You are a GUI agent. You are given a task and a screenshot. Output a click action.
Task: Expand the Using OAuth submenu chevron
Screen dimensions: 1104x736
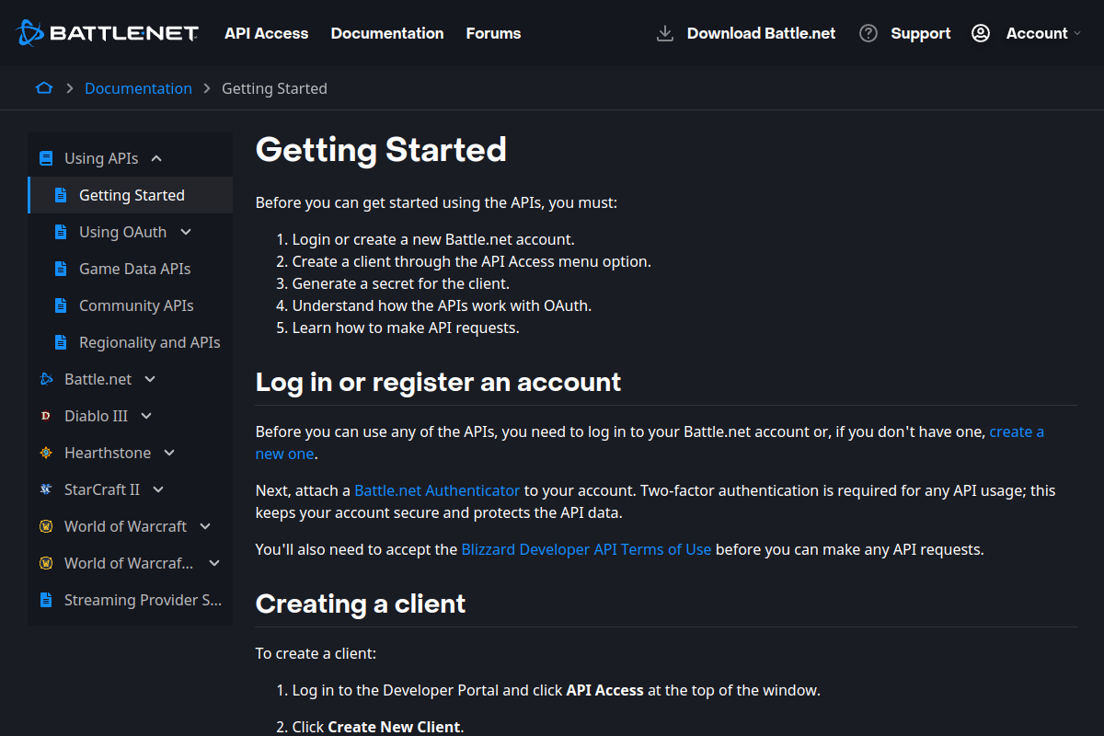tap(186, 232)
